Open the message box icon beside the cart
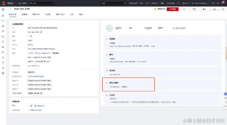The image size is (227, 125). 213,3
